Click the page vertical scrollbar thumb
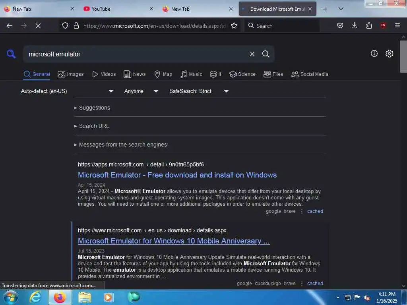 coord(403,56)
